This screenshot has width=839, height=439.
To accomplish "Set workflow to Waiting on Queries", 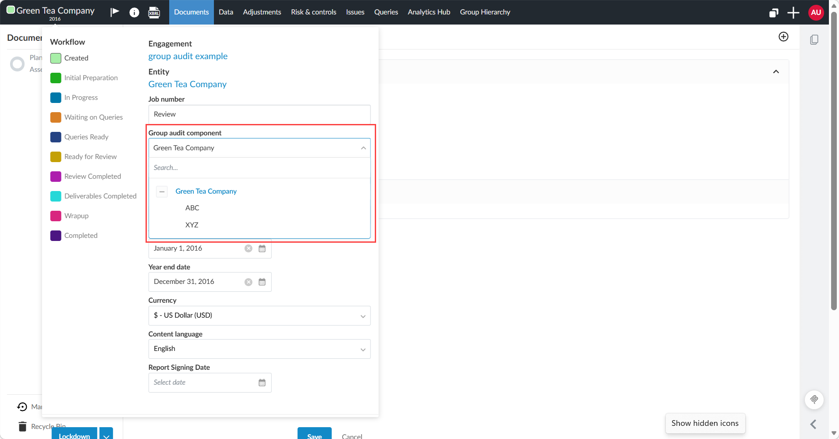I will point(87,117).
